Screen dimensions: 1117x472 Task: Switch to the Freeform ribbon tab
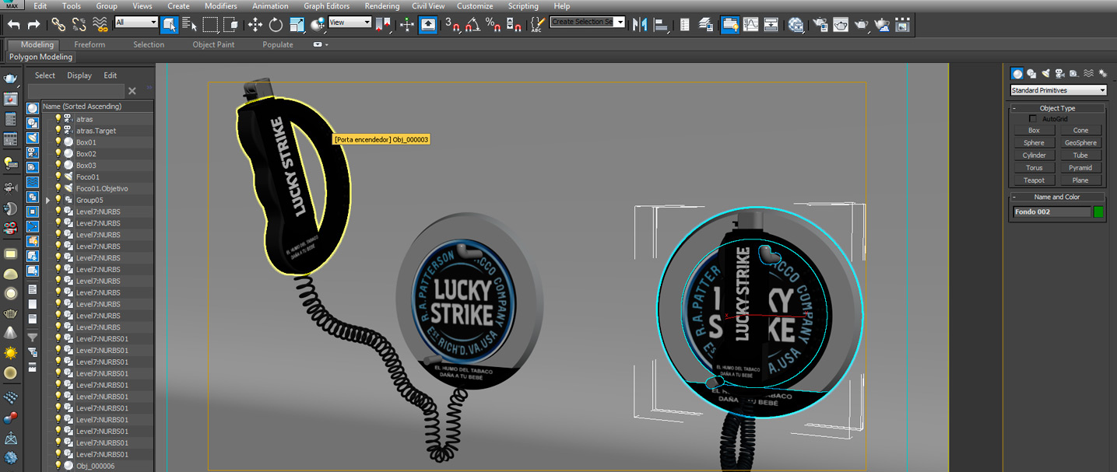coord(90,44)
